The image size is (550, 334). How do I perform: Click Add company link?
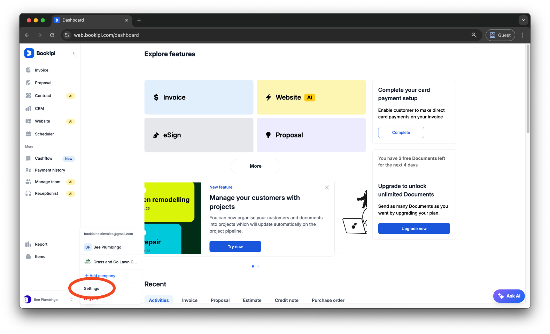tap(100, 276)
